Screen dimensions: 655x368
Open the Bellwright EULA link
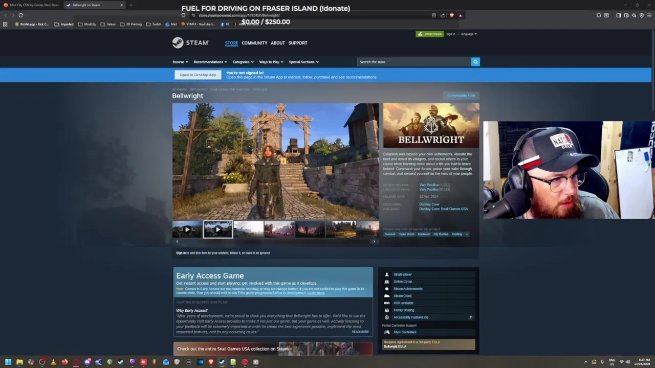[x=395, y=347]
